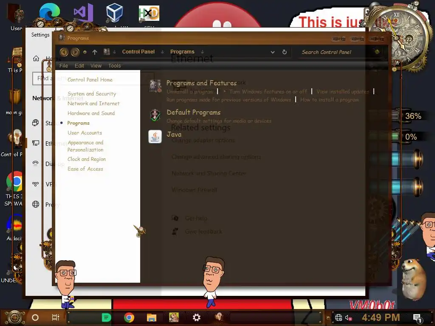435x326 pixels.
Task: Open the Edit menu
Action: [x=79, y=66]
